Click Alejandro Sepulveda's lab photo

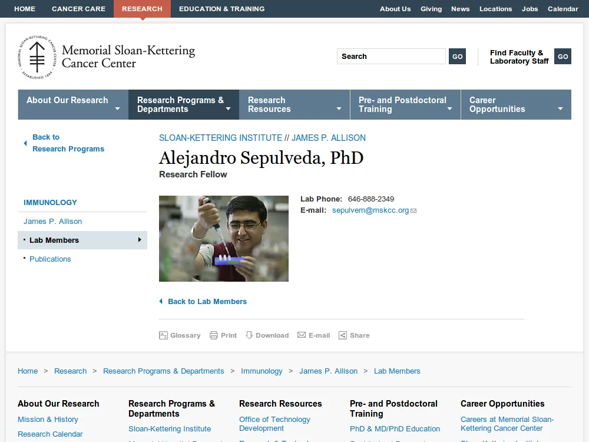[x=224, y=239]
